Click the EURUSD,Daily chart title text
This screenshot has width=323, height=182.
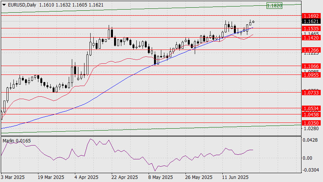pos(22,5)
